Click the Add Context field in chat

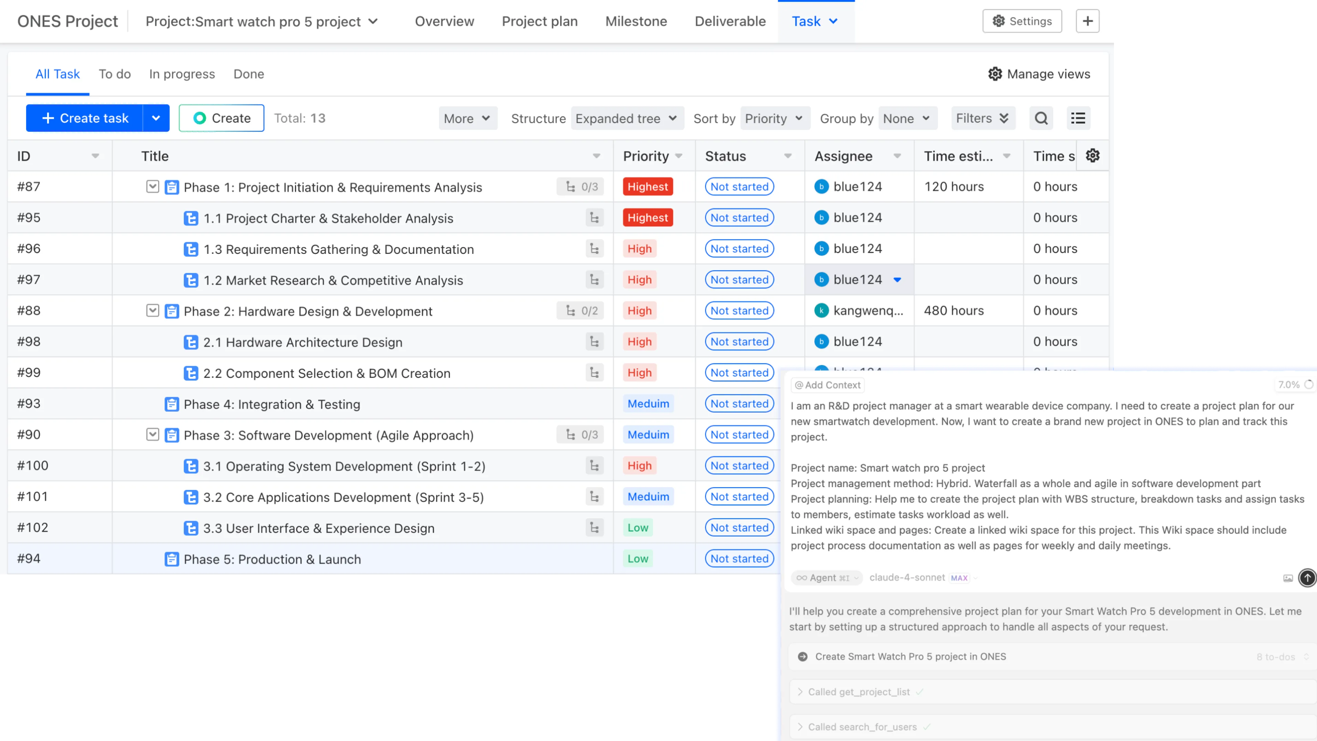pos(828,385)
